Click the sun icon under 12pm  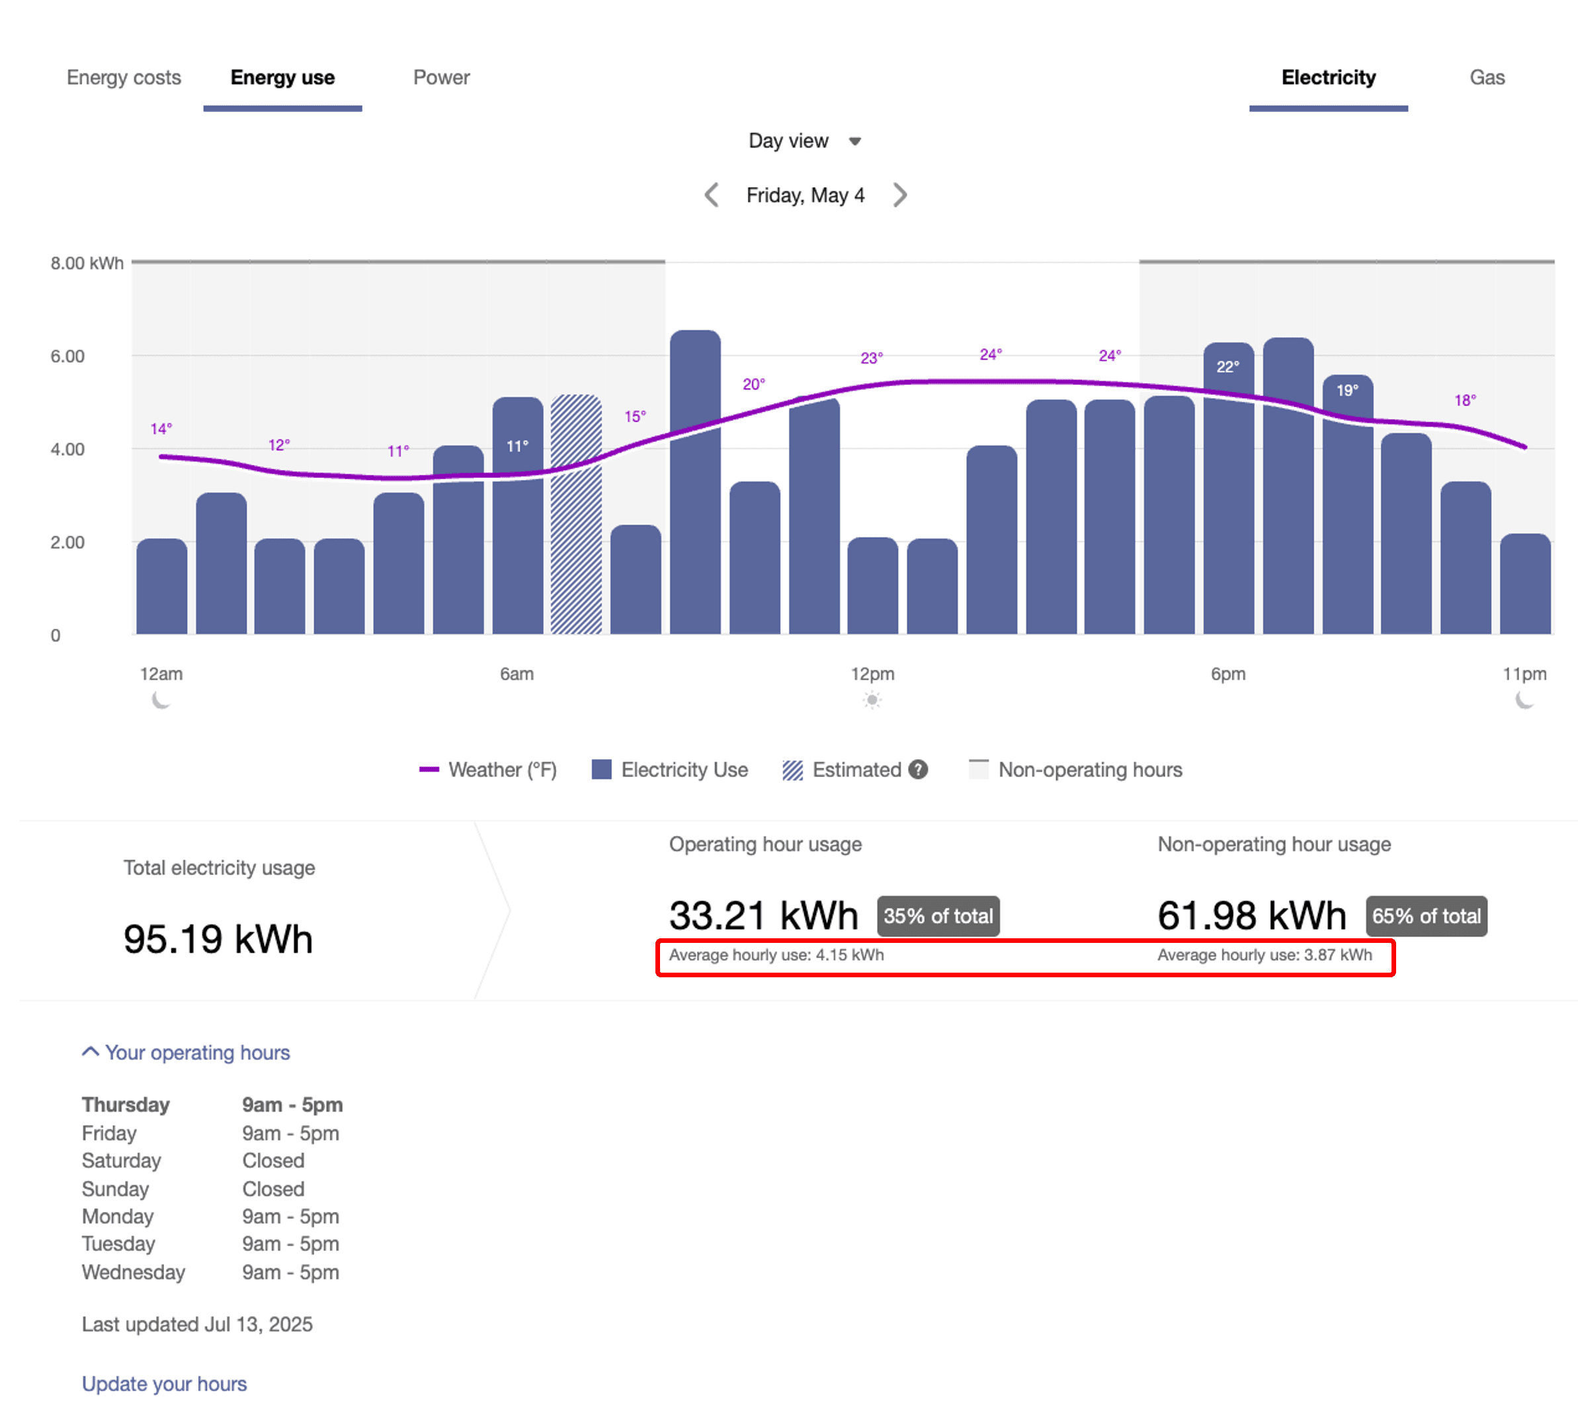coord(872,700)
